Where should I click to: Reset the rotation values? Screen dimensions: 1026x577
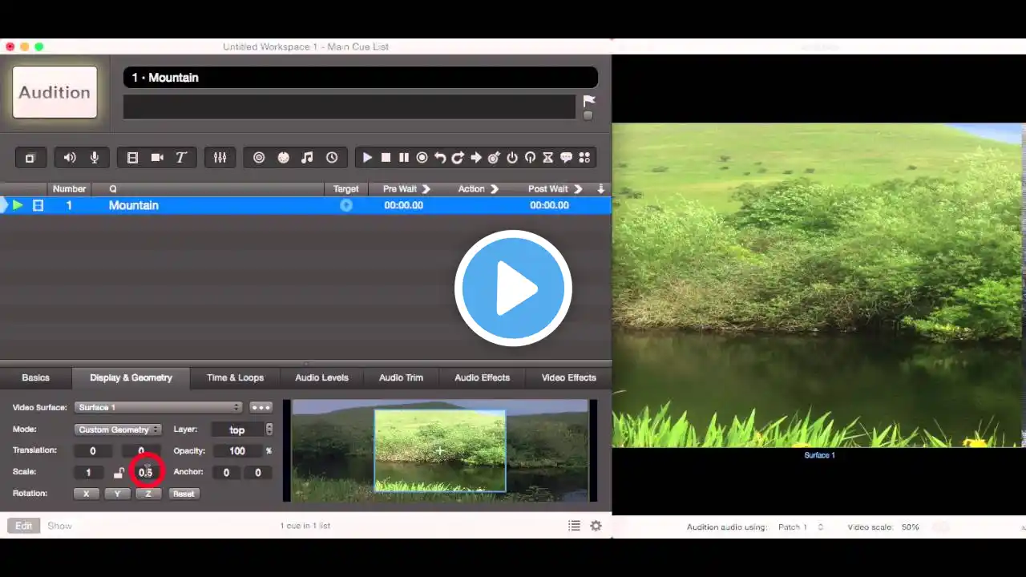(x=184, y=494)
